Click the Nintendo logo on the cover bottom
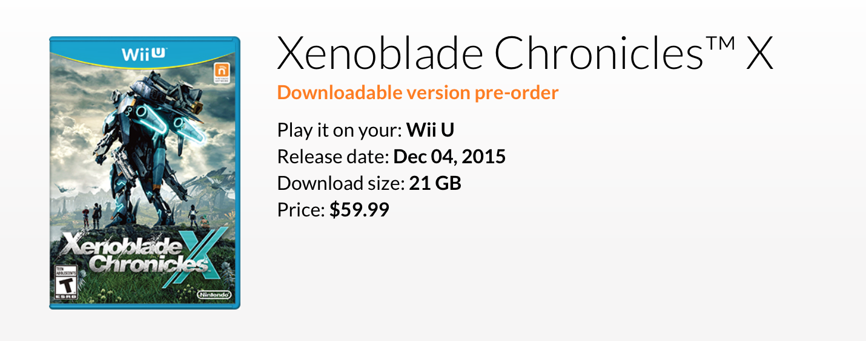Viewport: 866px width, 341px height. [x=214, y=294]
